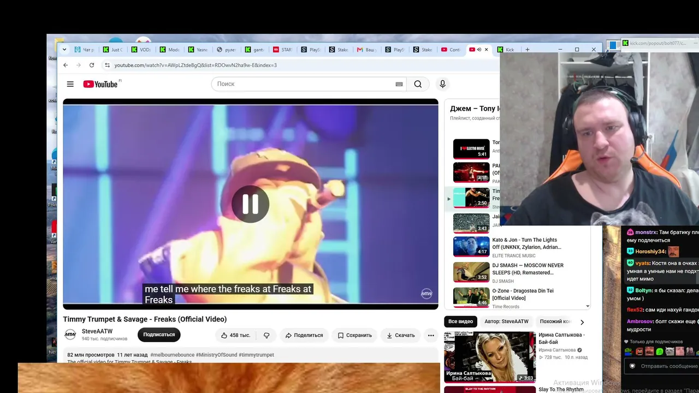View site information icon in address bar
This screenshot has height=393, width=699.
(107, 65)
